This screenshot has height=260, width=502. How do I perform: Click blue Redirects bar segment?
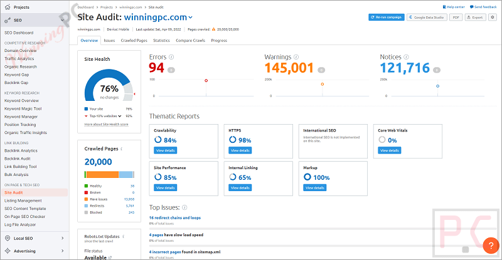pos(126,175)
